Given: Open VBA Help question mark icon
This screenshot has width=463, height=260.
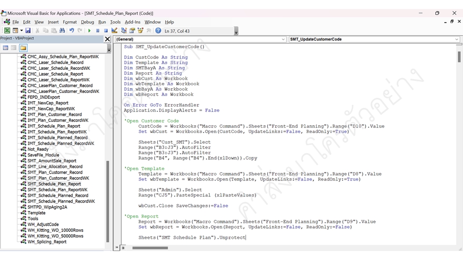Looking at the screenshot, I should pyautogui.click(x=158, y=31).
